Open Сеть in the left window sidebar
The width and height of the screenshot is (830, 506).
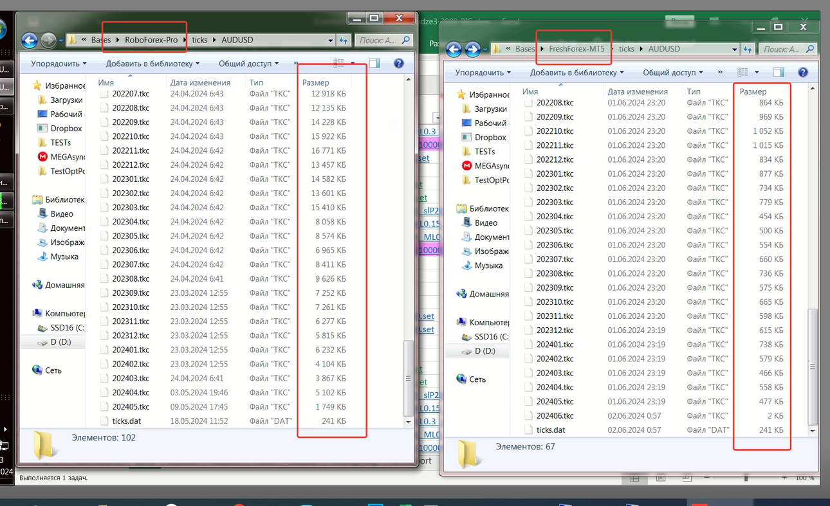click(x=46, y=370)
